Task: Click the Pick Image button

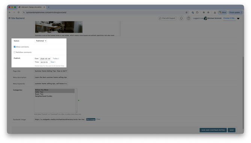Action: click(91, 119)
